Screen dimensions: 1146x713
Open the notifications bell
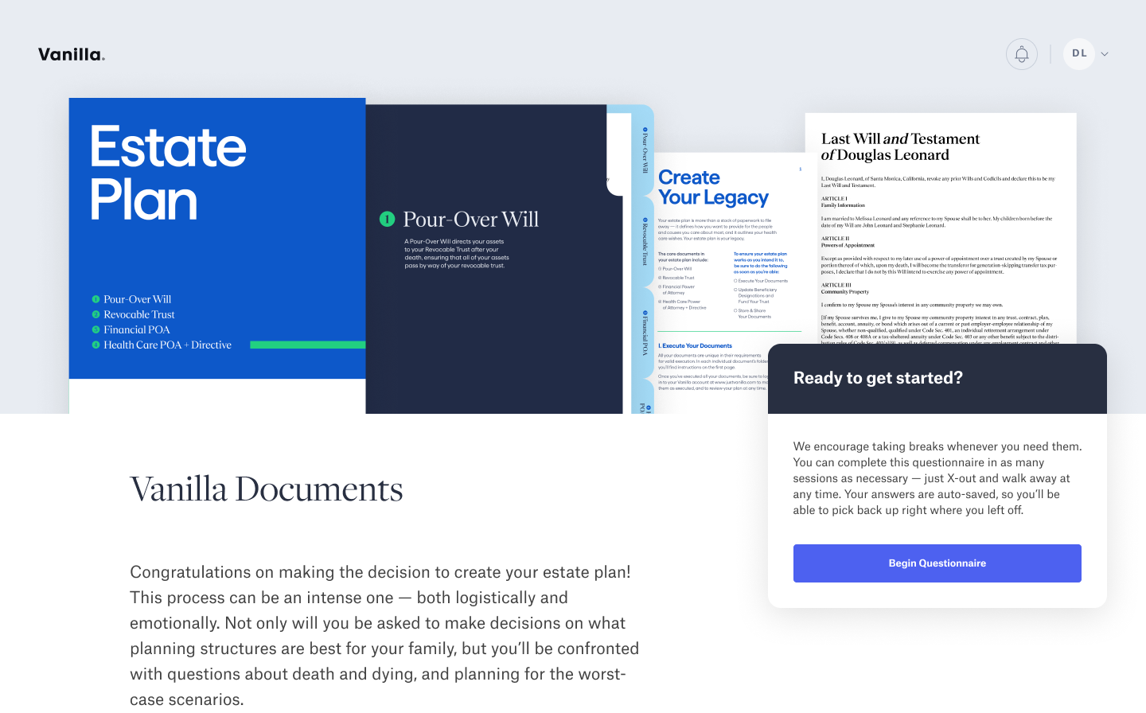point(1022,54)
